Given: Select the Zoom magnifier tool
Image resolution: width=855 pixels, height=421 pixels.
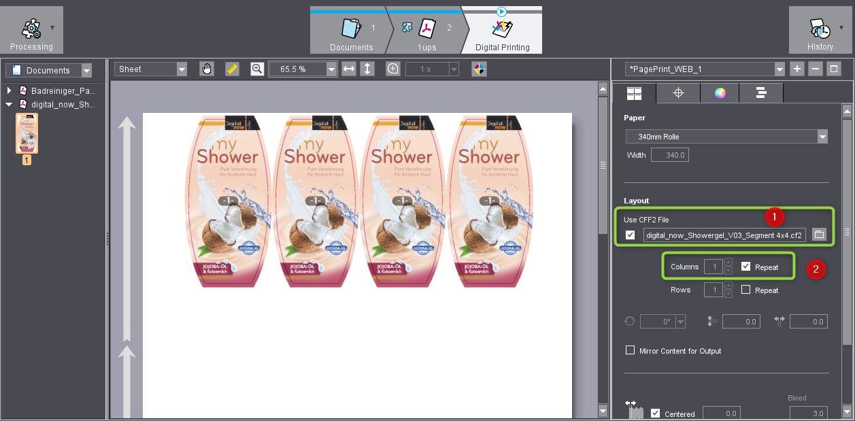Looking at the screenshot, I should coord(256,68).
